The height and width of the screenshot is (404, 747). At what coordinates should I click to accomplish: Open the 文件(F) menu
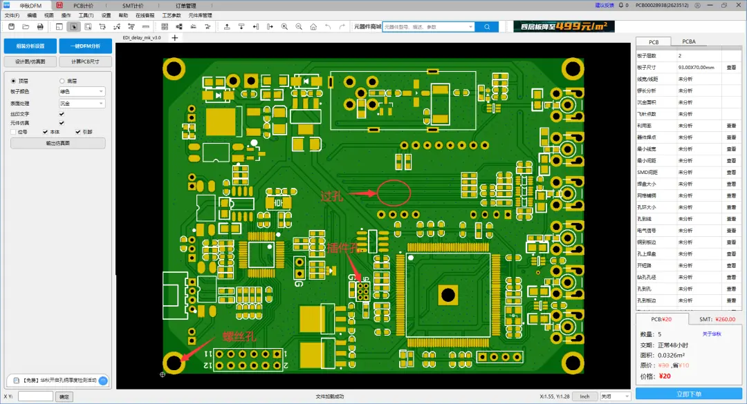(12, 15)
